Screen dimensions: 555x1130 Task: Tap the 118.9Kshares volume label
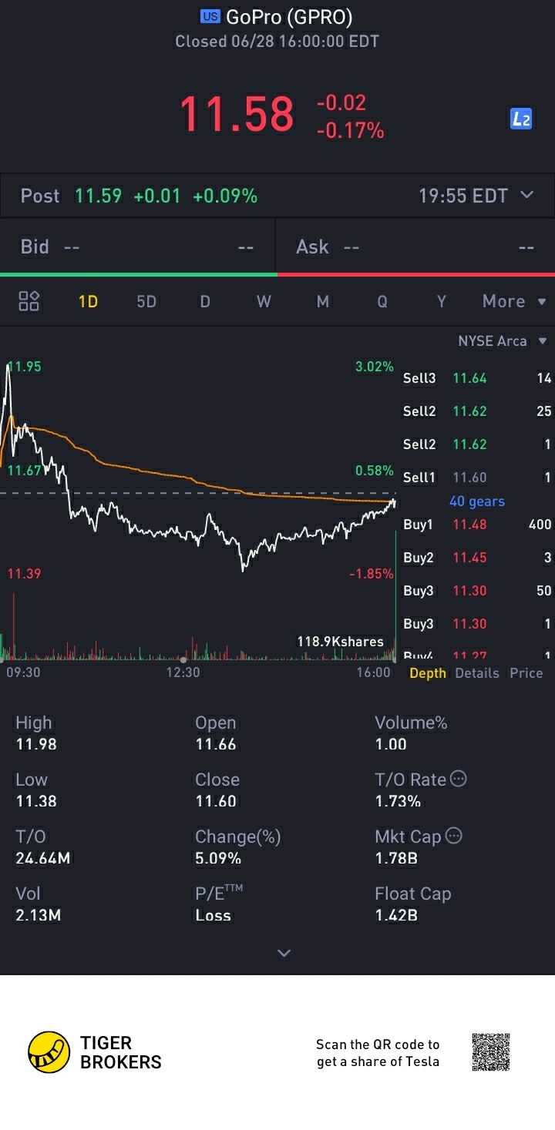(x=340, y=641)
